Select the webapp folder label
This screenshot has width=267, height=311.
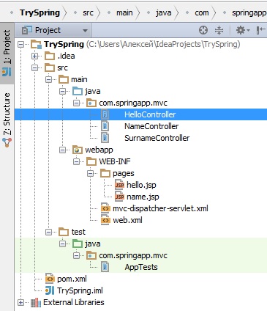pyautogui.click(x=99, y=150)
